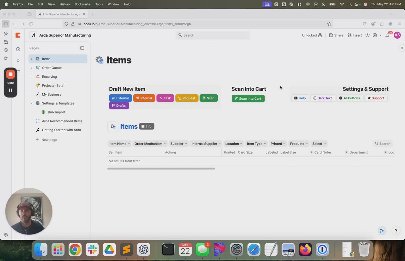Collapse the right panel chevrons
Screen dimensions: 405x261
tap(402, 48)
